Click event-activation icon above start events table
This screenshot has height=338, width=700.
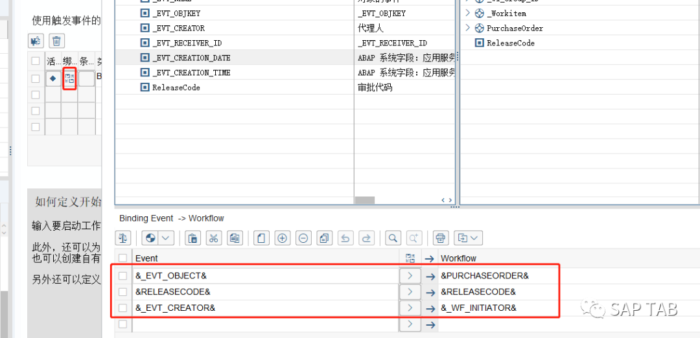pos(36,41)
